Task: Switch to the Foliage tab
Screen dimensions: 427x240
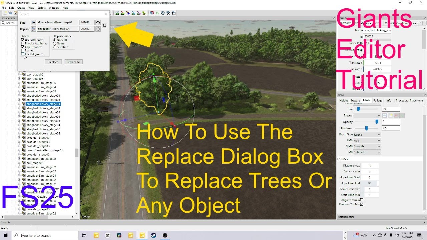Action: [x=378, y=100]
